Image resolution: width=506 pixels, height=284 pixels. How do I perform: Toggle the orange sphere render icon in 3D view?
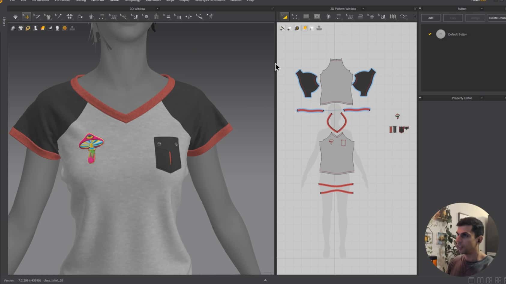(65, 28)
